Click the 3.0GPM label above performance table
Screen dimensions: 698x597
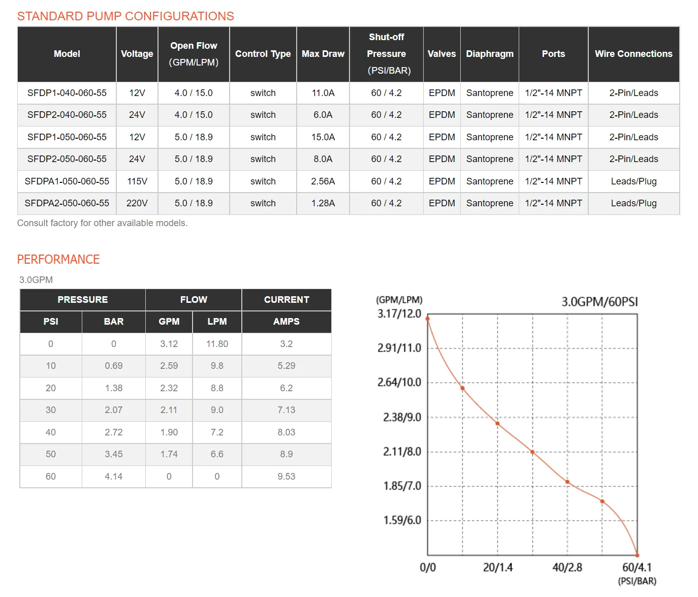click(36, 280)
